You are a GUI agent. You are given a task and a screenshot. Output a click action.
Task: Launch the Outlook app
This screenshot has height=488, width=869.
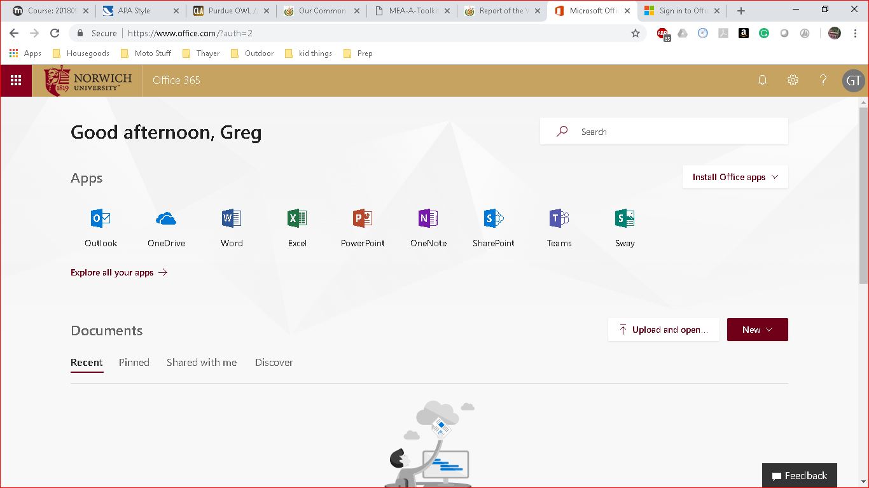(101, 228)
